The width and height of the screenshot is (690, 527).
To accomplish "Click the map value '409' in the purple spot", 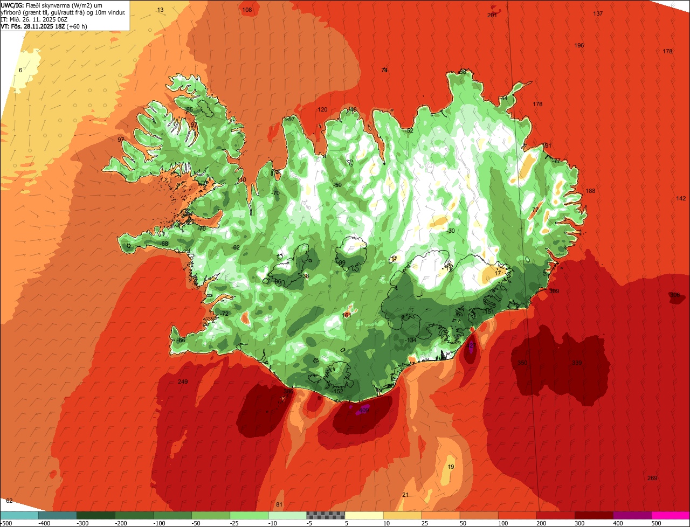I will pyautogui.click(x=363, y=411).
